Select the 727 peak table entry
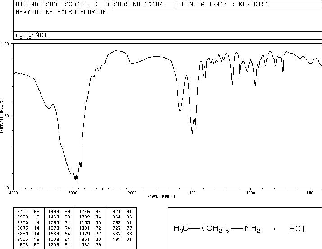The image size is (322, 249). [x=122, y=228]
